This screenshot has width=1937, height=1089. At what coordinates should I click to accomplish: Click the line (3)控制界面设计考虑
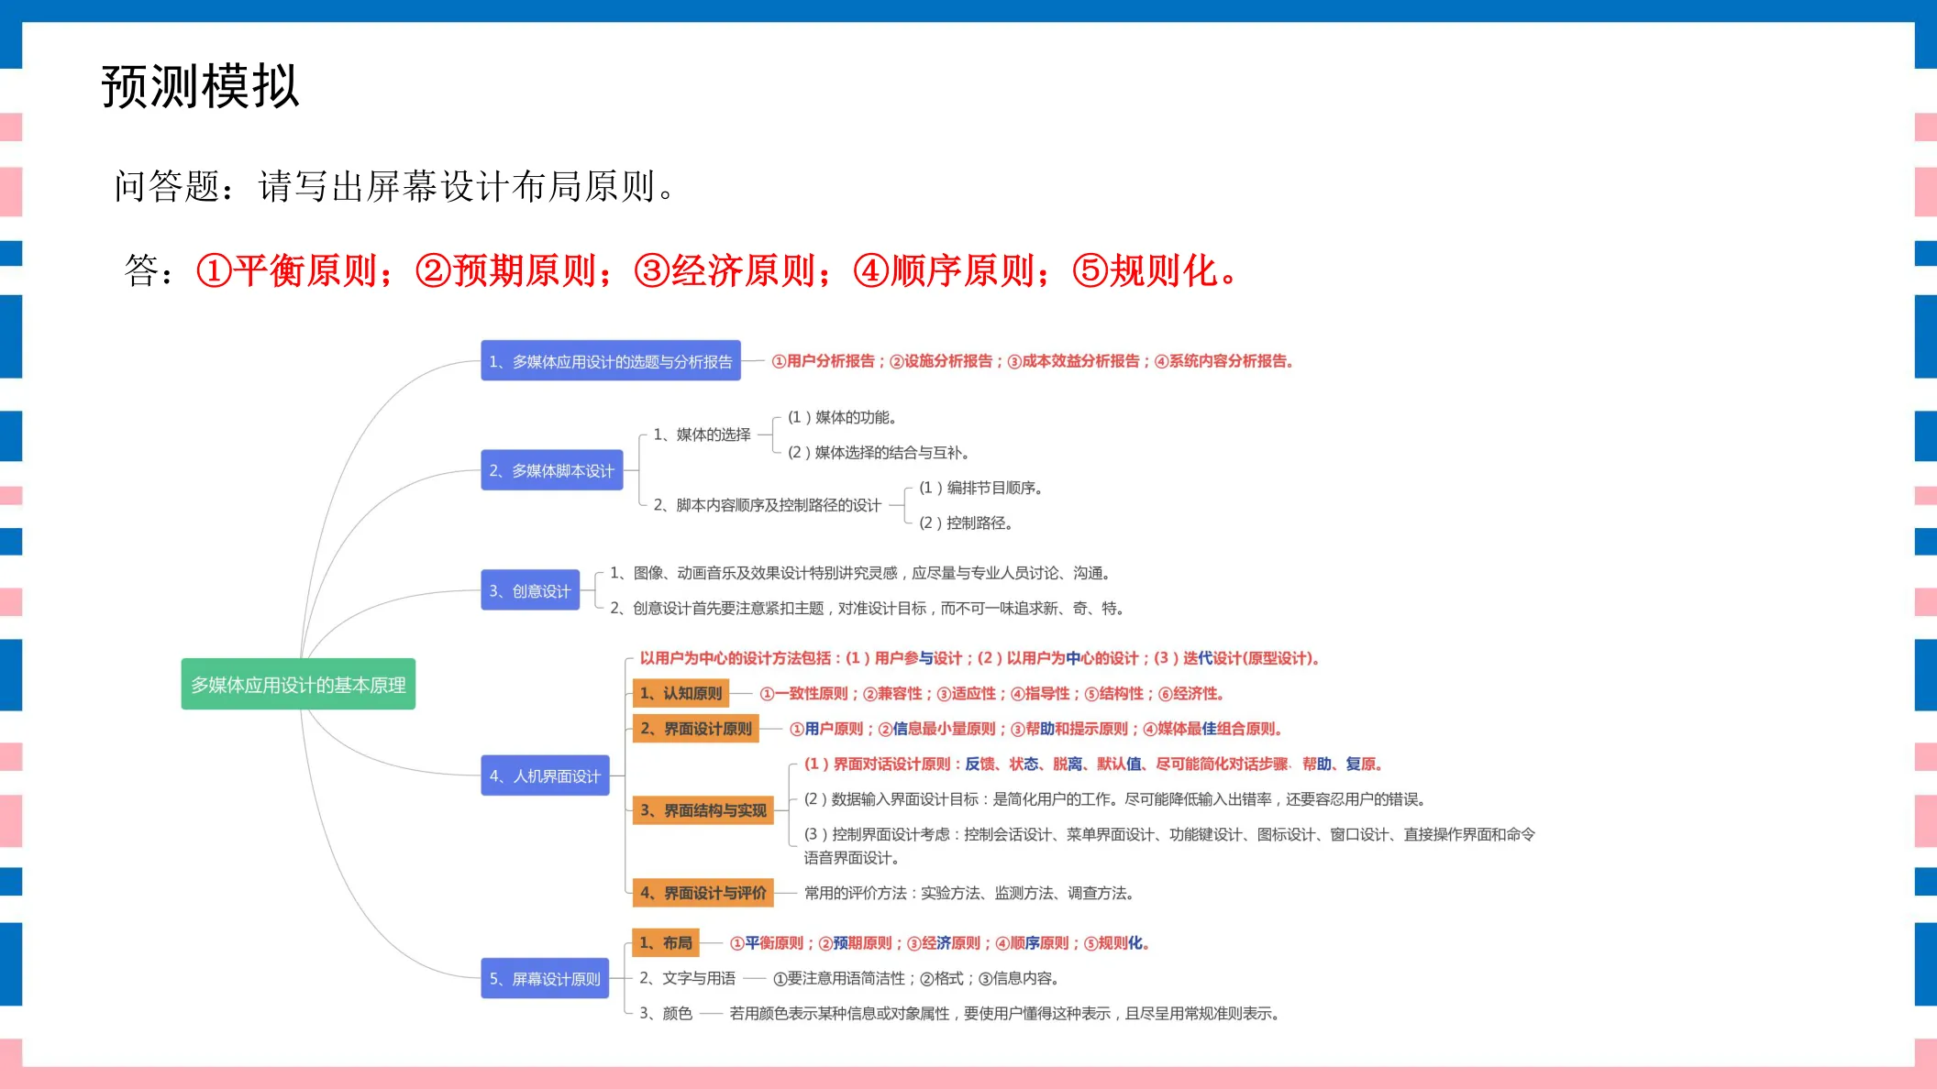click(x=1169, y=845)
